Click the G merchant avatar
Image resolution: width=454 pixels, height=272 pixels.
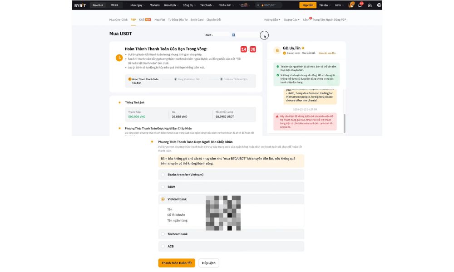(x=277, y=50)
